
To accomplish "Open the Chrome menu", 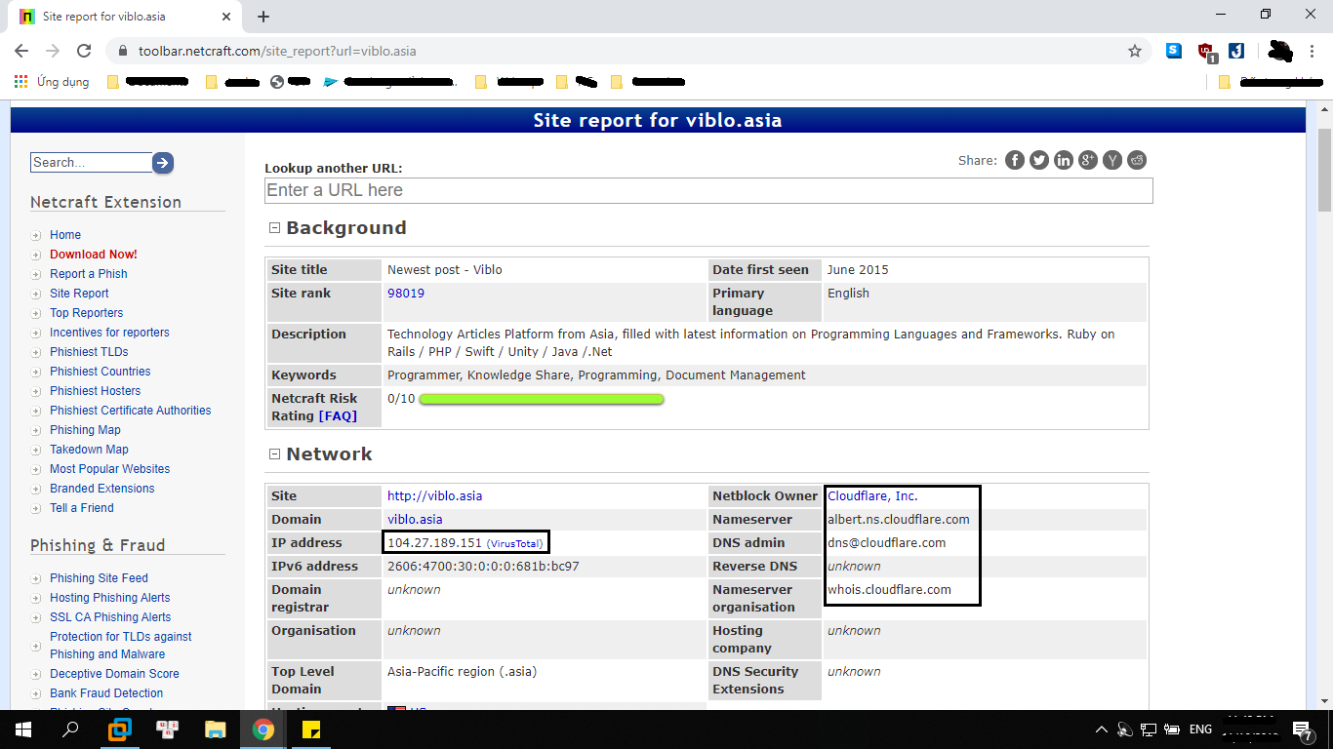I will click(x=1313, y=51).
